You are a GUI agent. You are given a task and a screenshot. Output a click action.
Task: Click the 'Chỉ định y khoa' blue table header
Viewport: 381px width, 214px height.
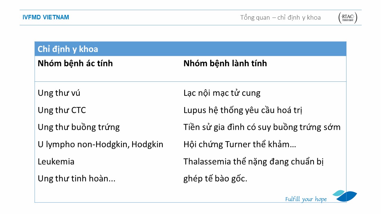coord(68,49)
